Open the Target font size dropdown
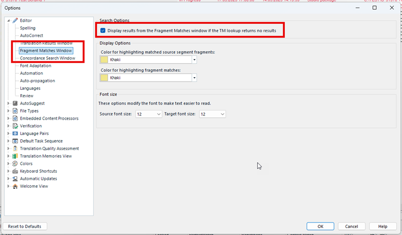This screenshot has height=235, width=402. point(212,114)
